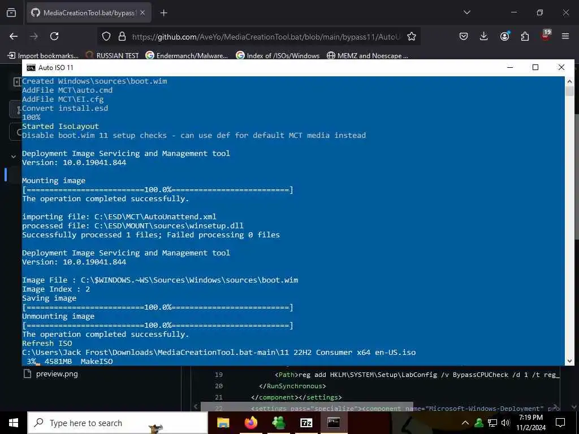Go forward to the next page
This screenshot has width=579, height=434.
pyautogui.click(x=34, y=36)
